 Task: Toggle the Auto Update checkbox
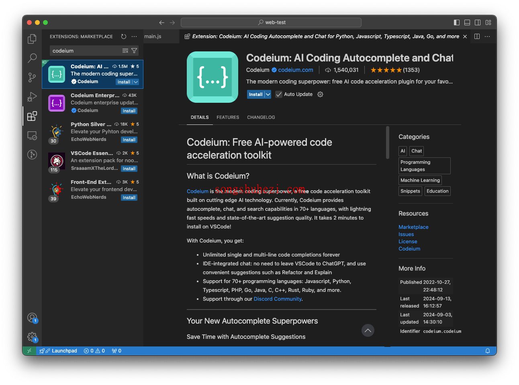[x=279, y=94]
